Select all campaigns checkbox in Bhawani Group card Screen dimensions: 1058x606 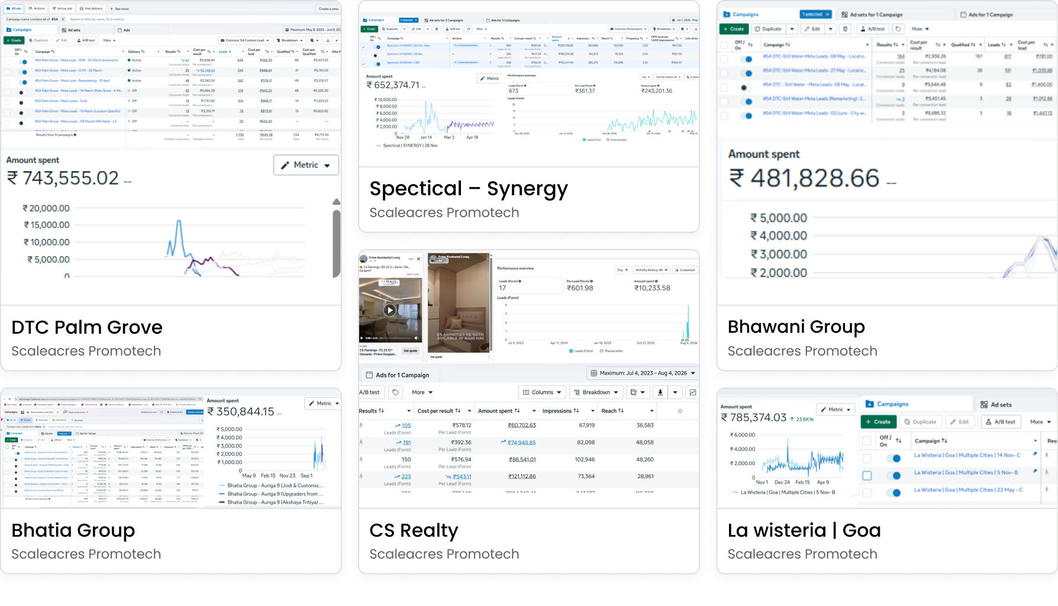pyautogui.click(x=724, y=44)
